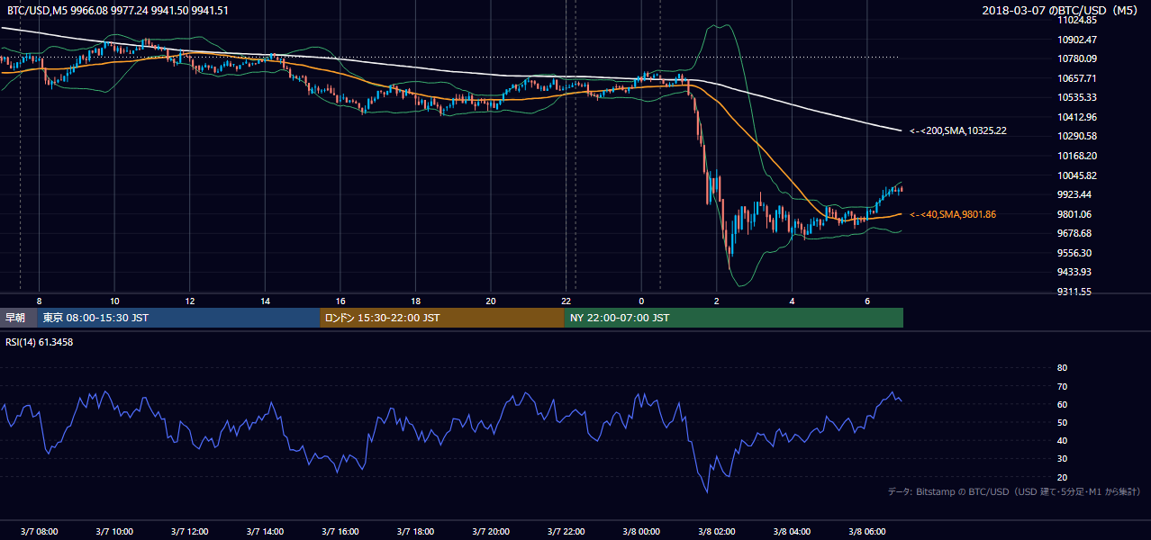Viewport: 1151px width, 540px height.
Task: Click RSI scale level 60
Action: (x=1062, y=404)
